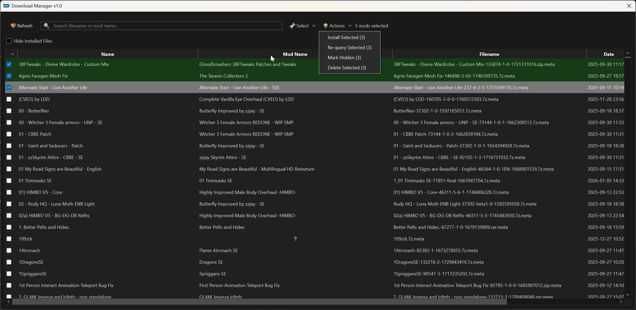
Task: Expand the column header select-all chevron
Action: click(12, 54)
